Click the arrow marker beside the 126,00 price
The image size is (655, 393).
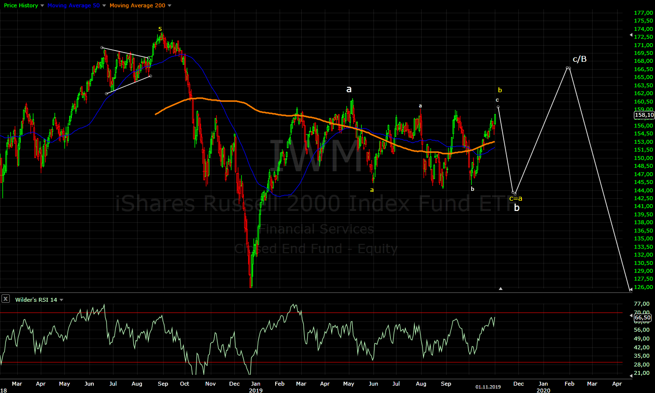(x=631, y=289)
